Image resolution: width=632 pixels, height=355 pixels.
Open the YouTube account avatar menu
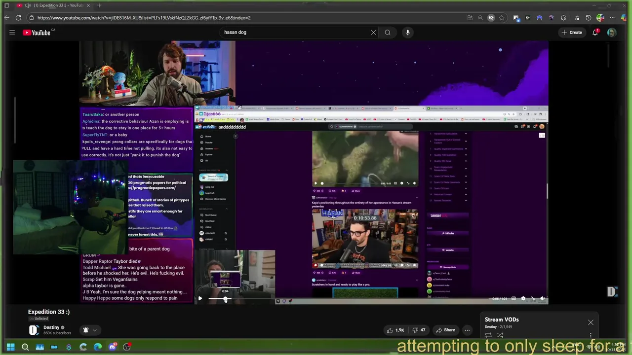click(x=611, y=33)
